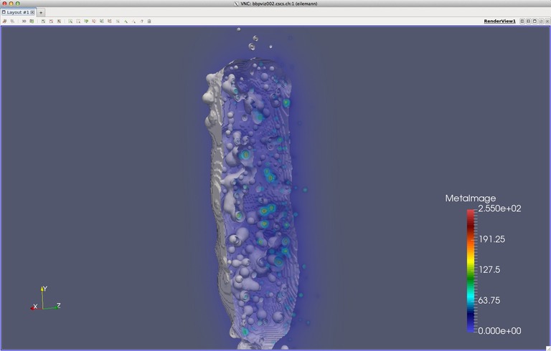Image resolution: width=551 pixels, height=351 pixels.
Task: Choose green Select Cells Through frustum tool
Action: point(86,21)
